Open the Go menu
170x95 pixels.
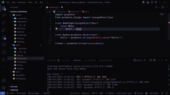pos(36,2)
